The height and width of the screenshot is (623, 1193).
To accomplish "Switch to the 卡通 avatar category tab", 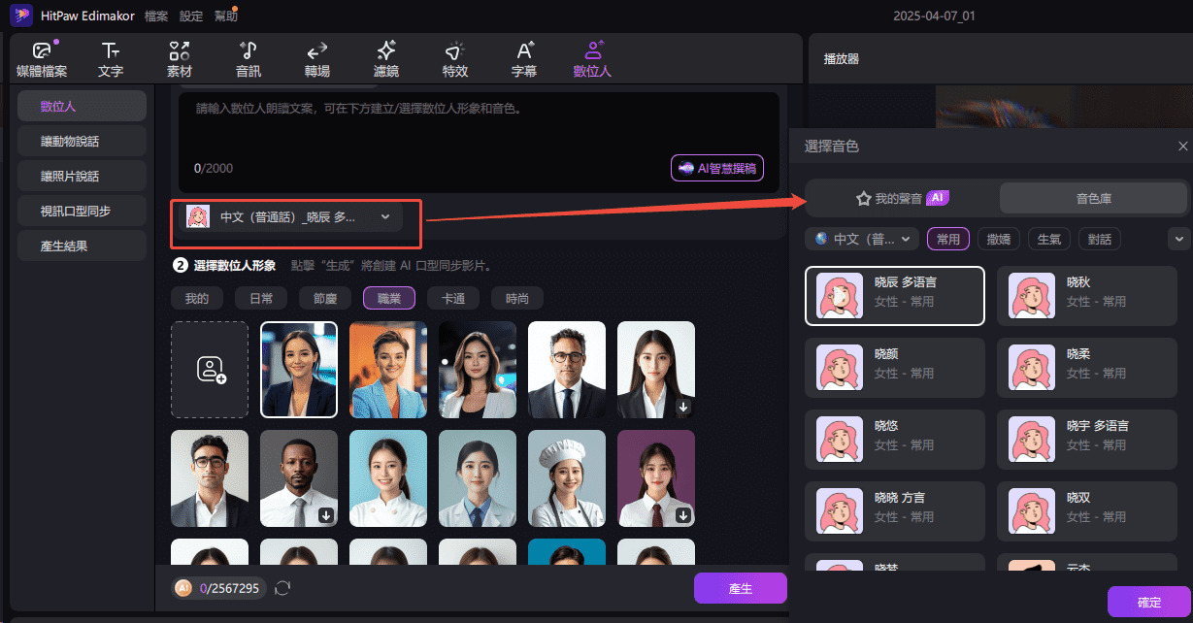I will tap(452, 298).
